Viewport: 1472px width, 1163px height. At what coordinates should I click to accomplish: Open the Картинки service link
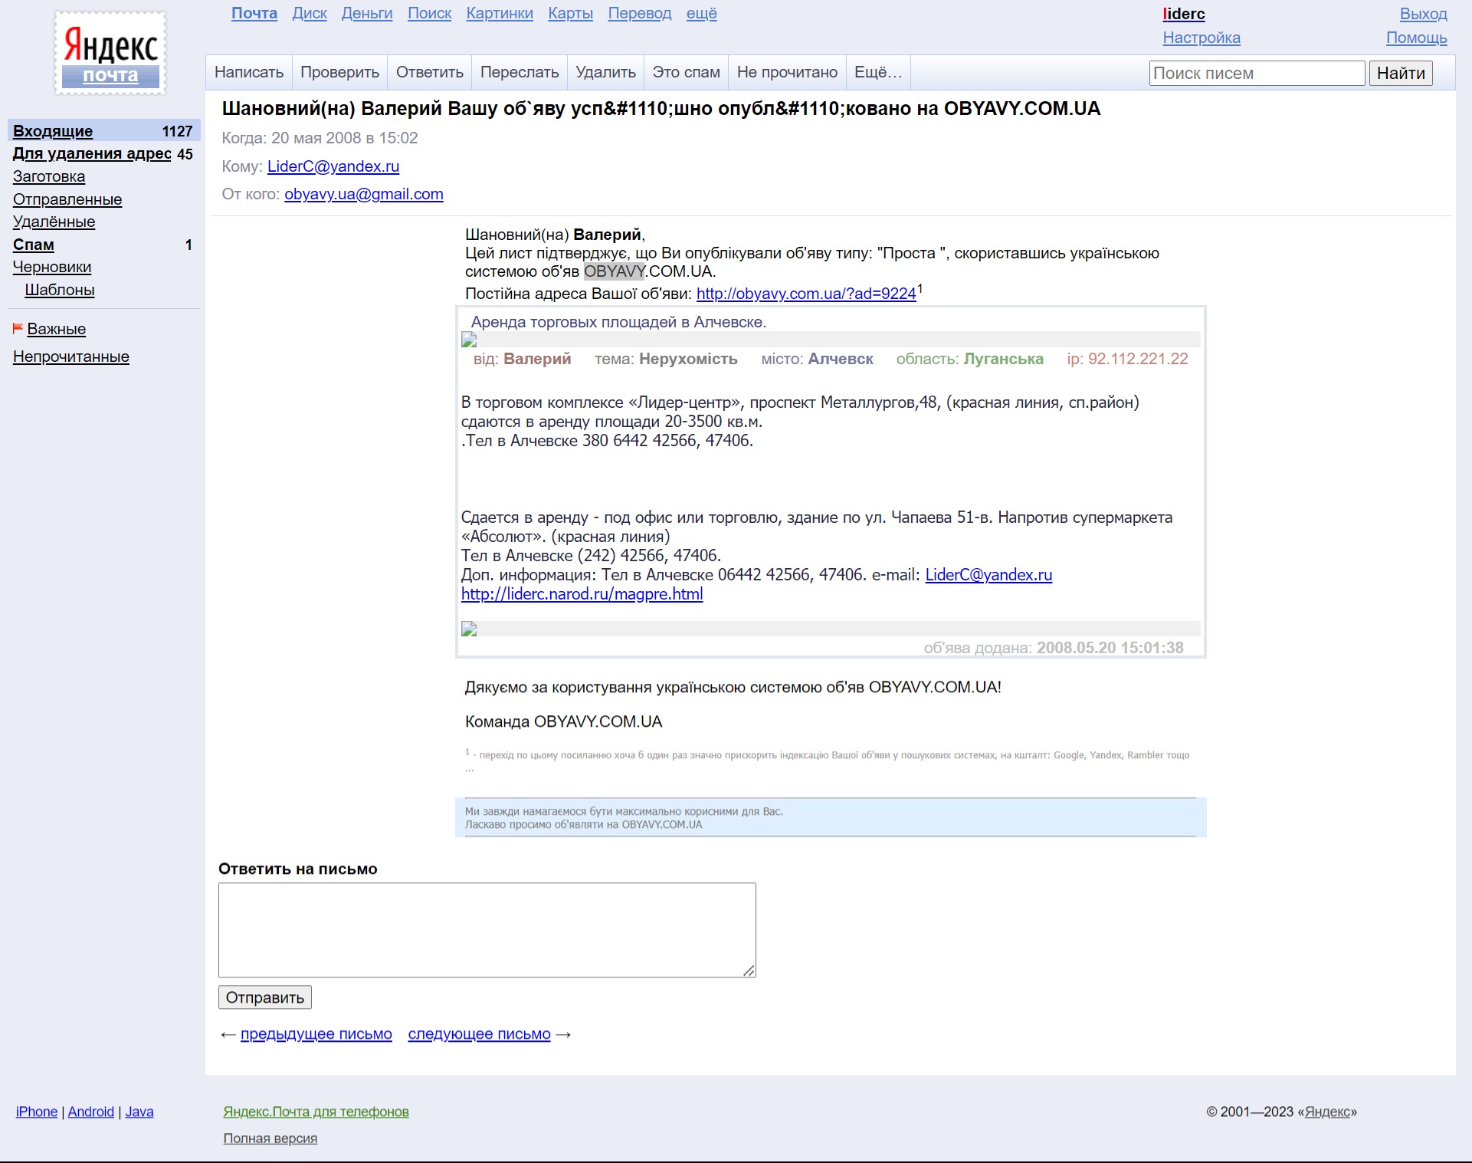click(500, 14)
